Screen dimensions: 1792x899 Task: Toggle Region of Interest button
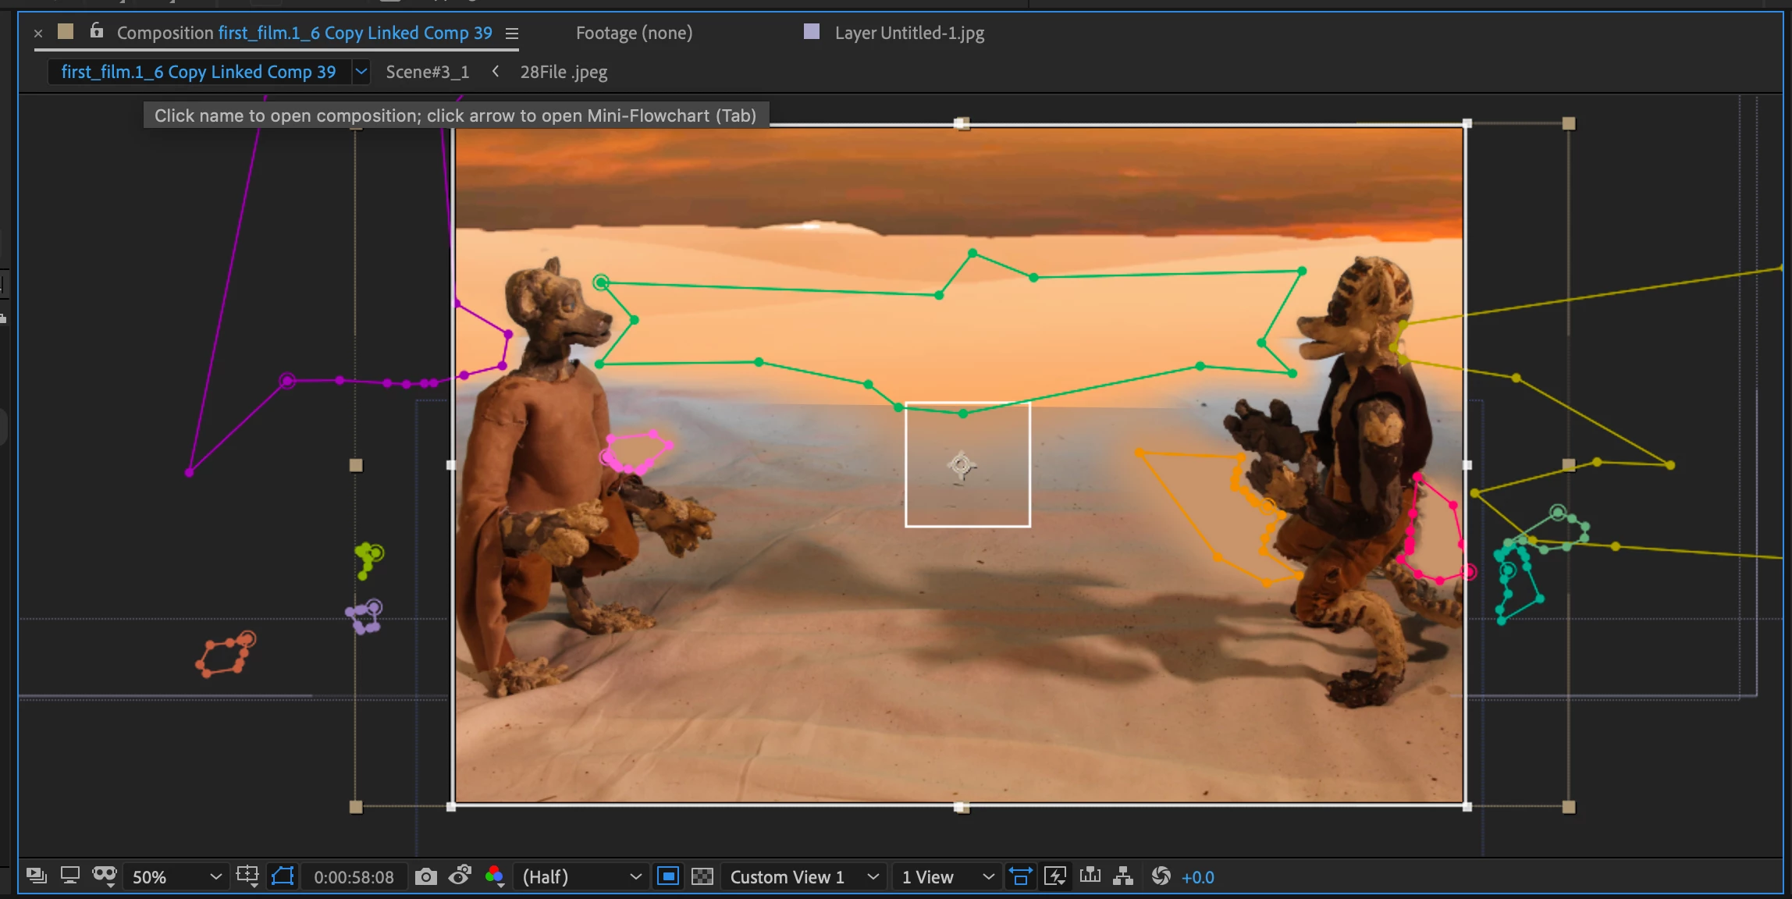click(668, 876)
